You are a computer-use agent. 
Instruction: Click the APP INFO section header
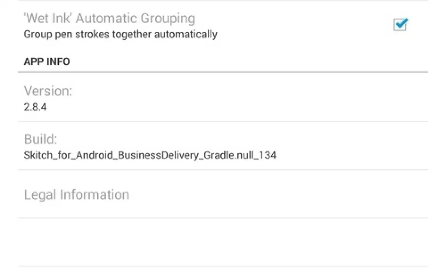click(47, 62)
